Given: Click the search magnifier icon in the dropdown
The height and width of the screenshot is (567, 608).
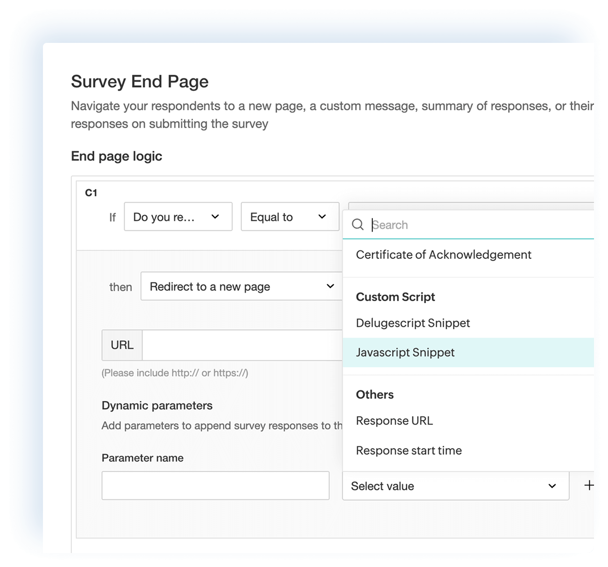Looking at the screenshot, I should pos(358,225).
